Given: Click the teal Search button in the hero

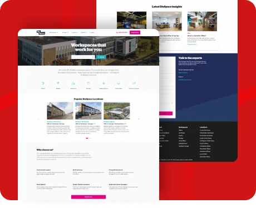Looking at the screenshot, I should click(x=101, y=57).
